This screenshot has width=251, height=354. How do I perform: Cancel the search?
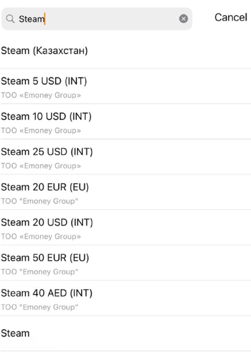(x=231, y=17)
